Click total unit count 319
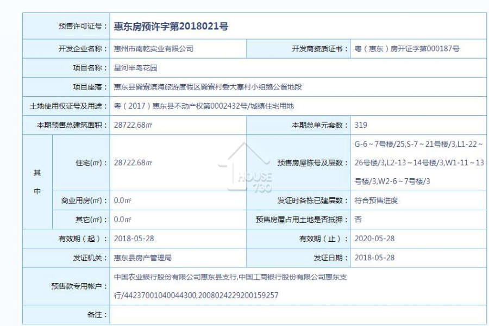 361,125
